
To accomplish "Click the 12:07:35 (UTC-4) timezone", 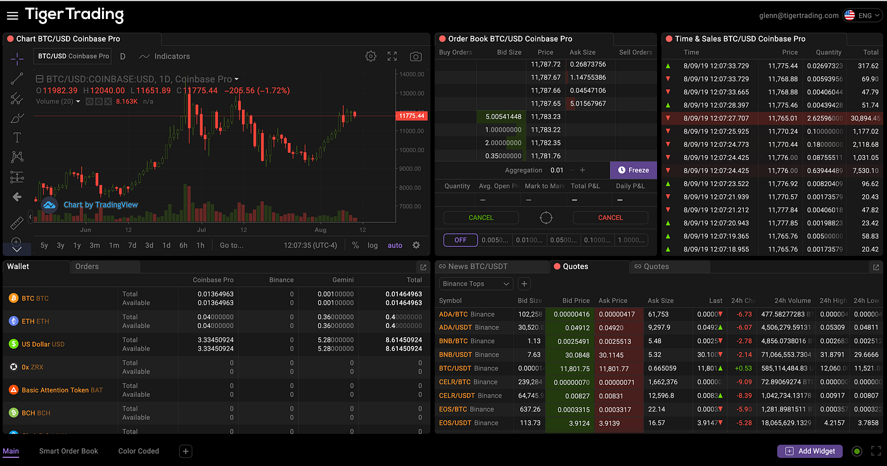I will pos(310,245).
